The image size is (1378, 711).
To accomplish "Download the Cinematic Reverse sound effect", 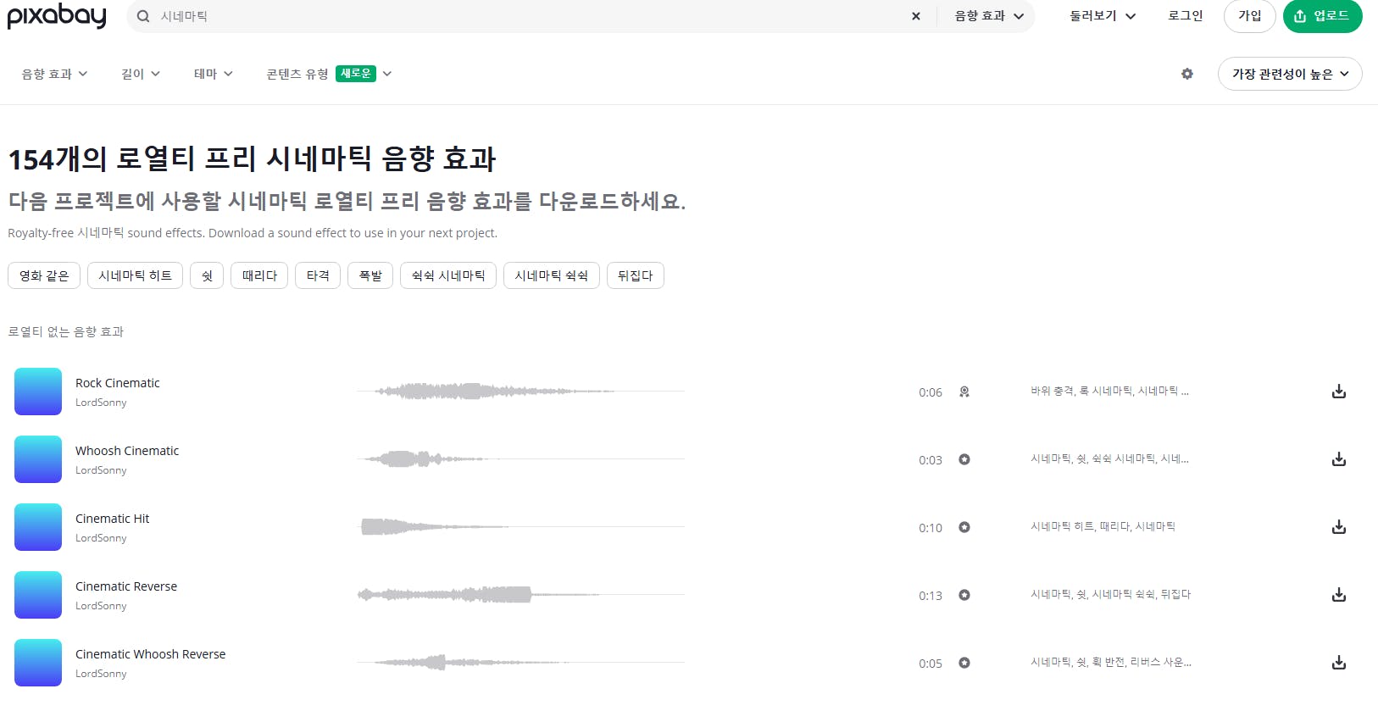I will tap(1339, 595).
